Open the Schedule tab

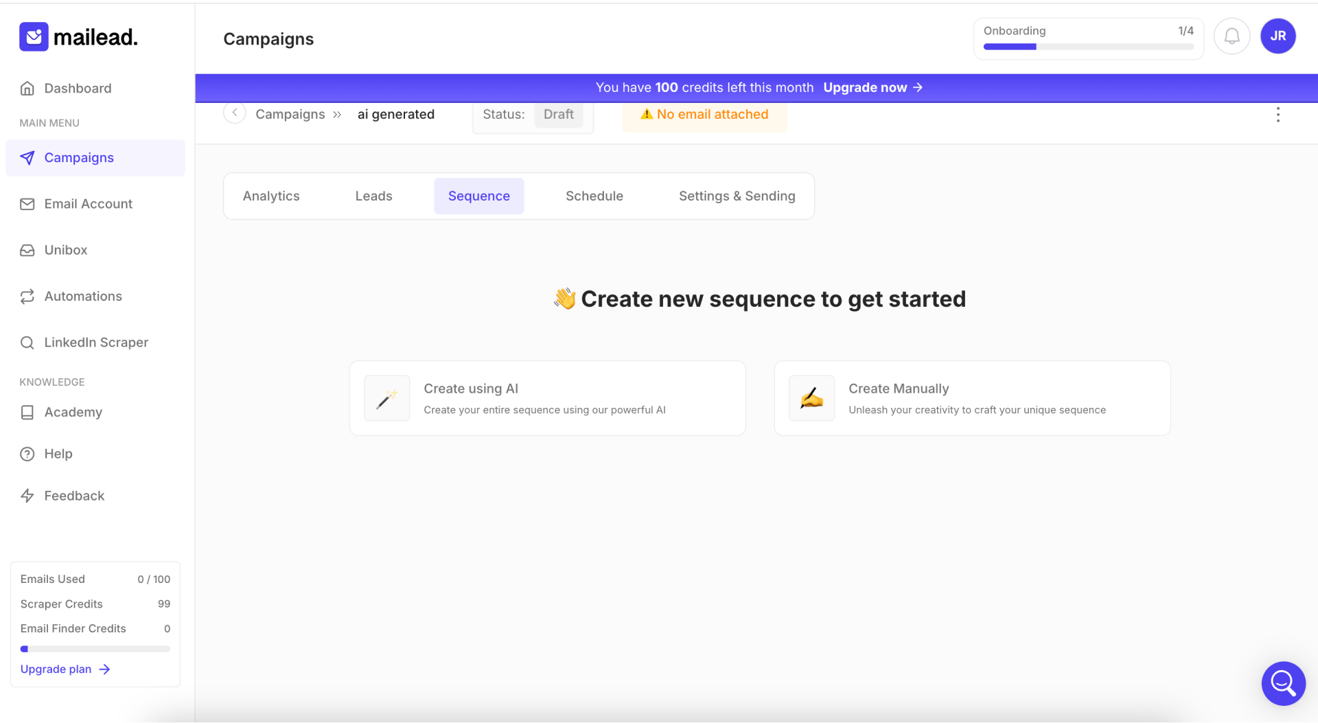point(594,196)
